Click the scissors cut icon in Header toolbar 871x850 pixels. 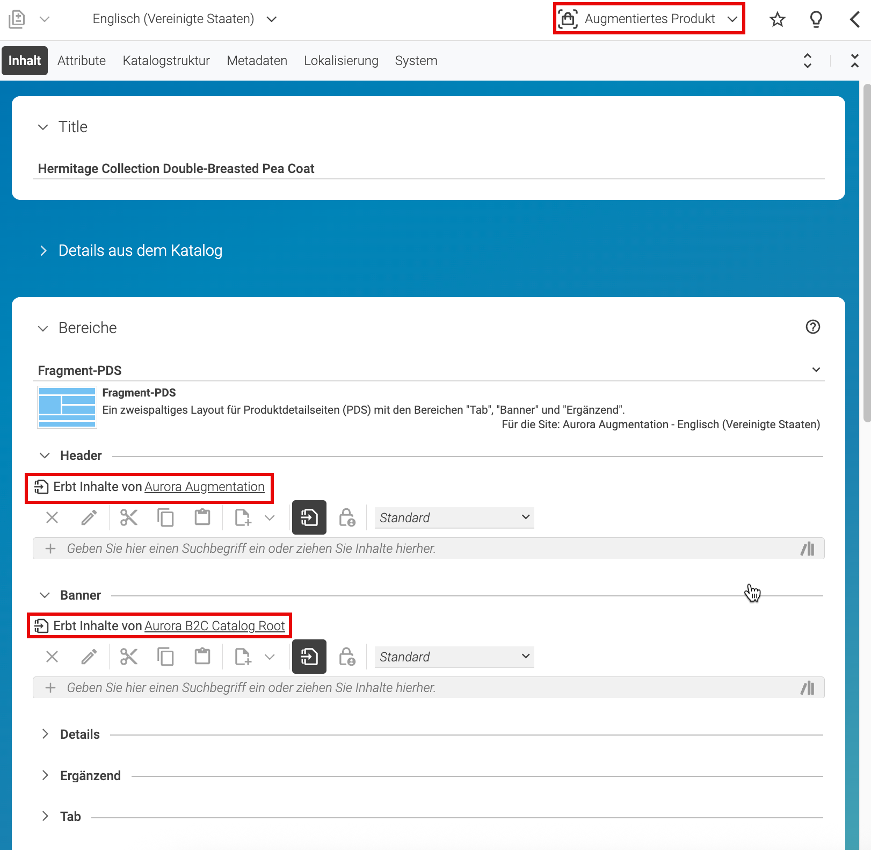[129, 517]
